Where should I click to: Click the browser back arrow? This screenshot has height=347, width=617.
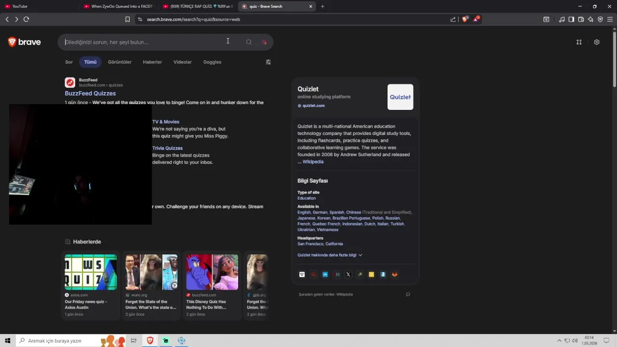(x=7, y=19)
